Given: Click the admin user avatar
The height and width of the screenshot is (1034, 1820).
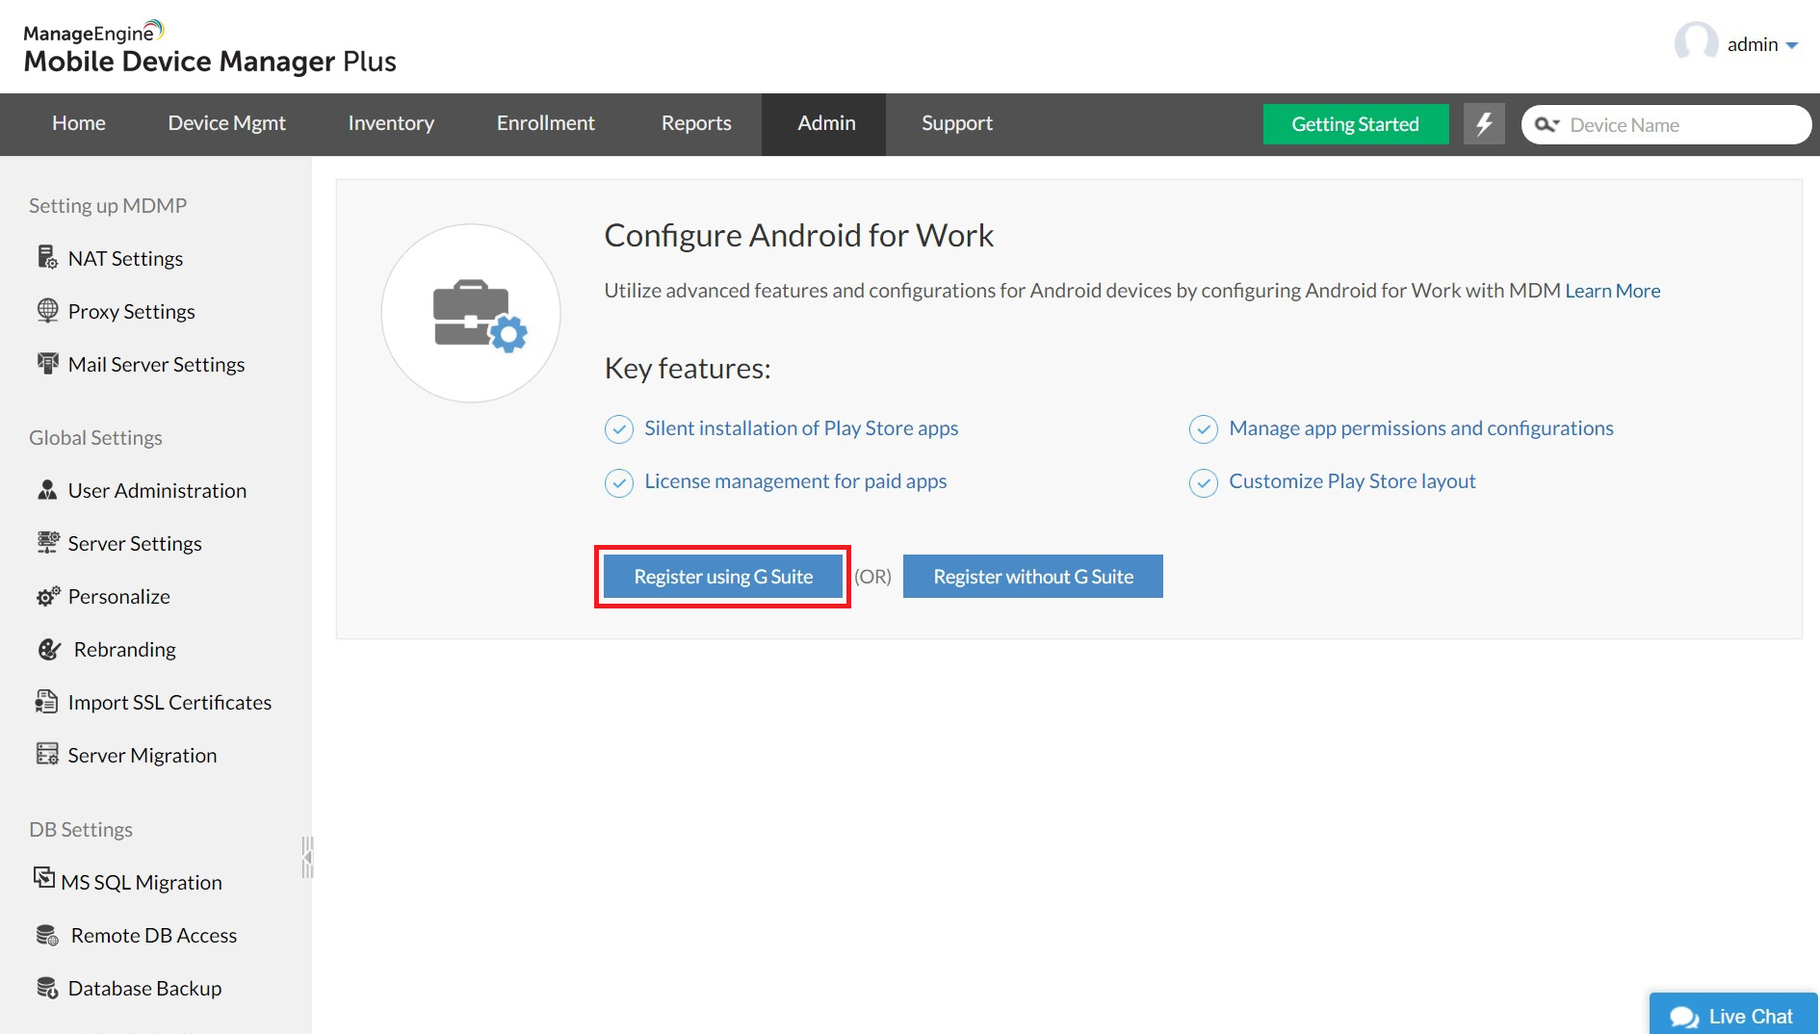Looking at the screenshot, I should point(1696,42).
